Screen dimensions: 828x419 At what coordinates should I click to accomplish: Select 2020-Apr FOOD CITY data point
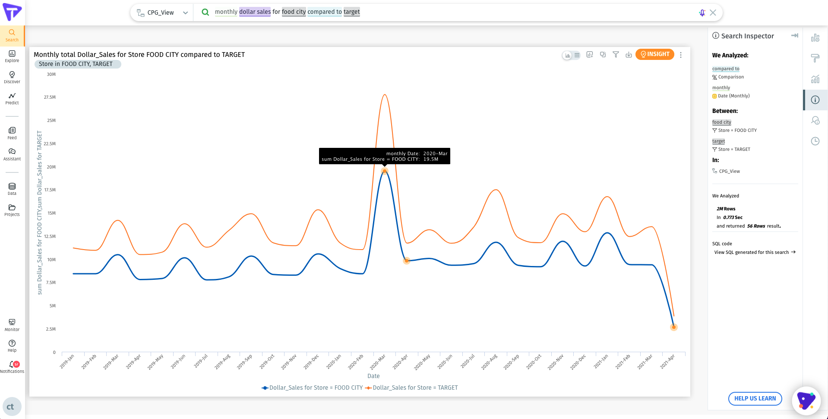406,260
